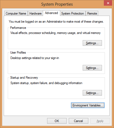Go to the System Protection tab
The width and height of the screenshot is (114, 128).
click(73, 13)
